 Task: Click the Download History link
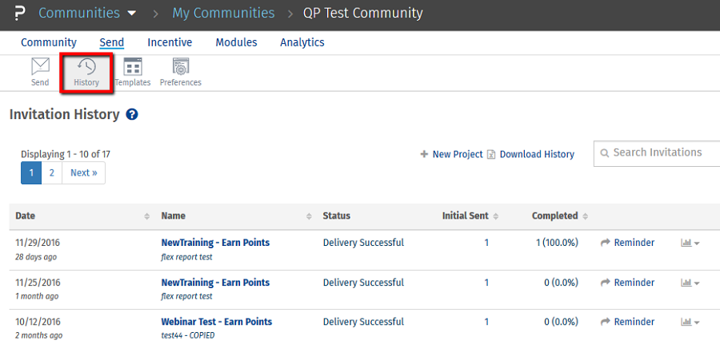[536, 154]
